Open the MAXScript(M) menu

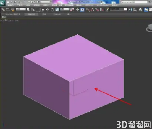pos(103,5)
